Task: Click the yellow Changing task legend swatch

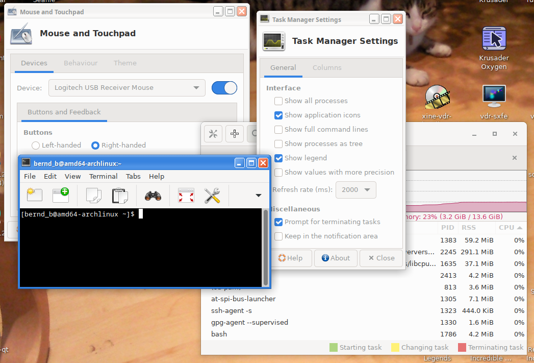Action: click(x=395, y=347)
